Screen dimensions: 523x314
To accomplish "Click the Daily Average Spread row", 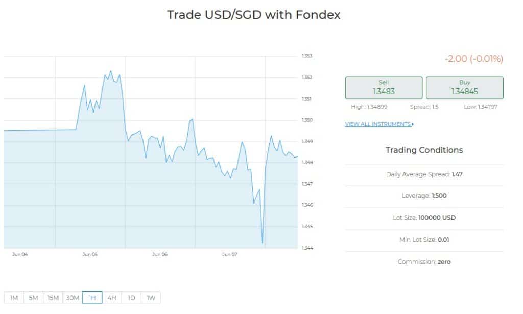I will tap(424, 174).
